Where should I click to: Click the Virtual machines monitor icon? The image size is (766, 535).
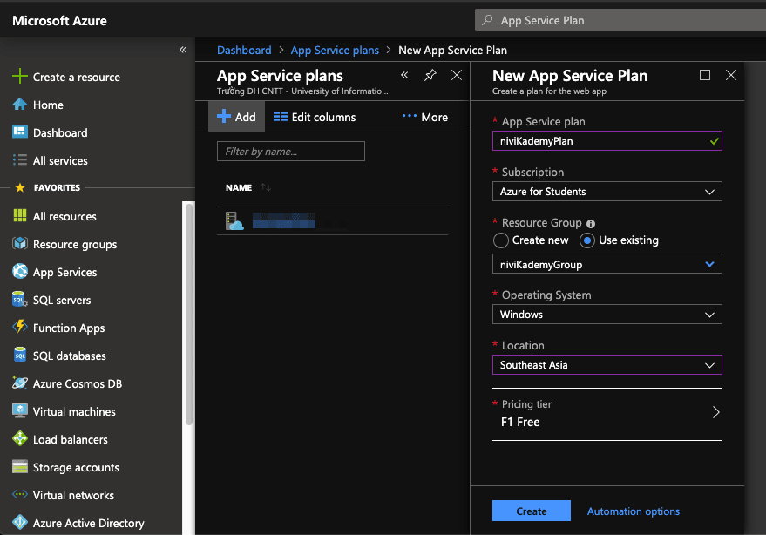point(20,410)
